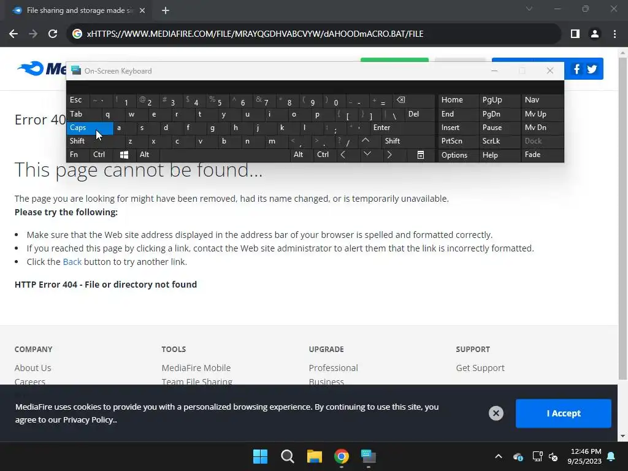Toggle left Ctrl key on keyboard
628x471 pixels.
click(x=101, y=155)
